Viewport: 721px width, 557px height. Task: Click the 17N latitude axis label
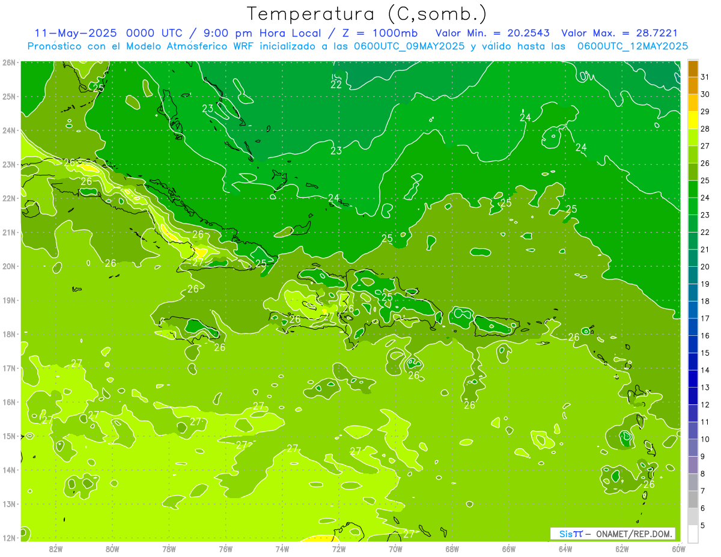point(9,368)
